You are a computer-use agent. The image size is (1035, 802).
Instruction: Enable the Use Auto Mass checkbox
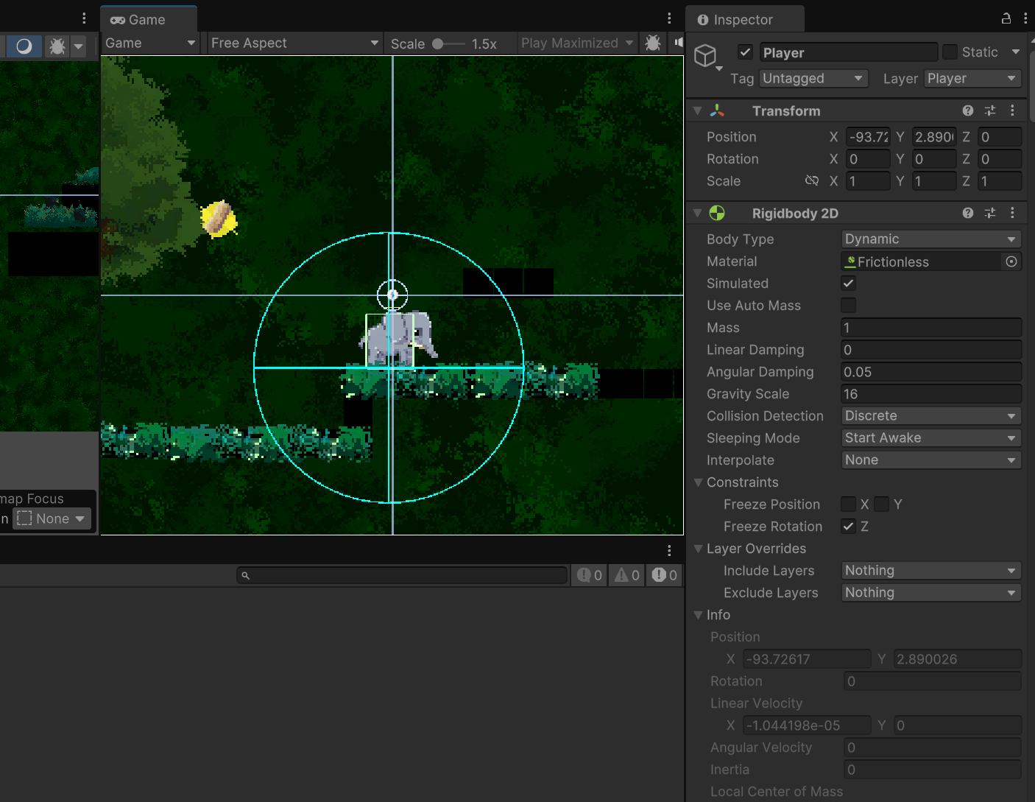(x=848, y=306)
